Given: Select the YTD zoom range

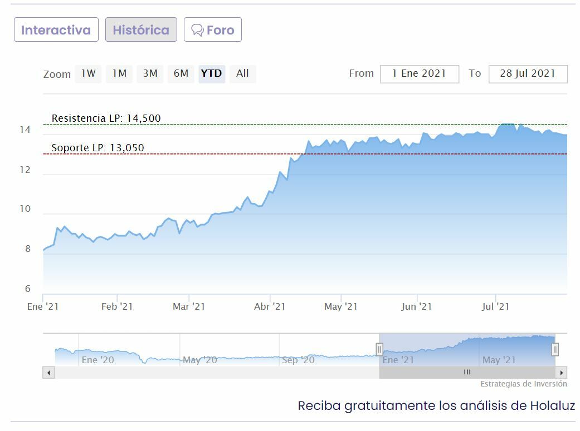Looking at the screenshot, I should (x=212, y=73).
